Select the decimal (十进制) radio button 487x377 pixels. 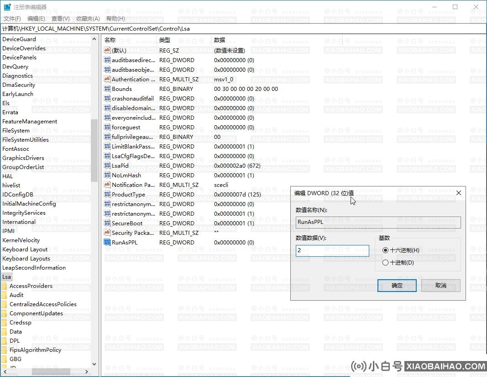(385, 263)
